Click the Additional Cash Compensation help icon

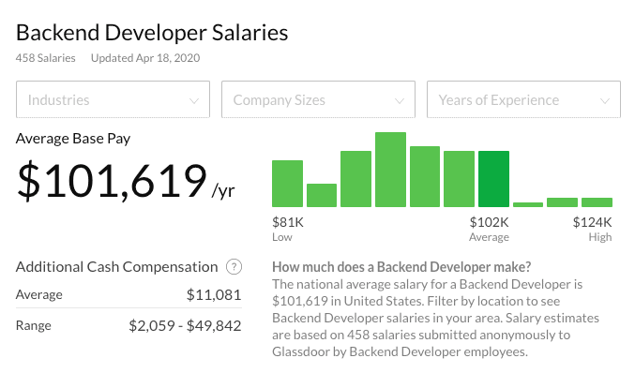(x=234, y=267)
